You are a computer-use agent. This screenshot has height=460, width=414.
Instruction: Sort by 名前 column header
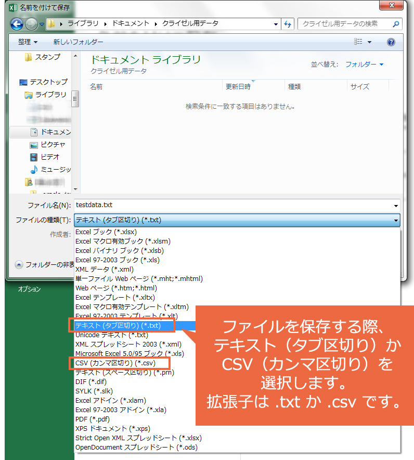[x=96, y=86]
